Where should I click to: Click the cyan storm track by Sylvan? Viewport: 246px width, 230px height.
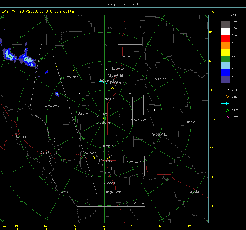(103, 82)
